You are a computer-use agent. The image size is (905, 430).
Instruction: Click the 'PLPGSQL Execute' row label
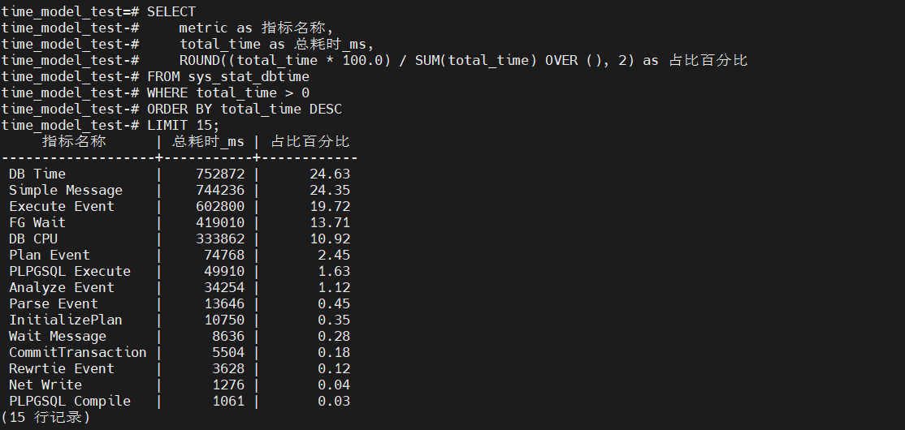tap(70, 271)
